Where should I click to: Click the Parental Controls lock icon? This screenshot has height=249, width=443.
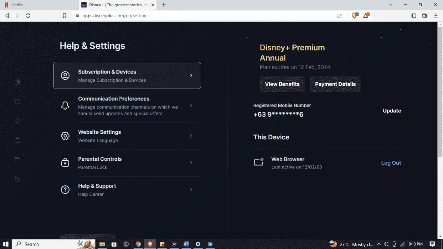coord(65,163)
